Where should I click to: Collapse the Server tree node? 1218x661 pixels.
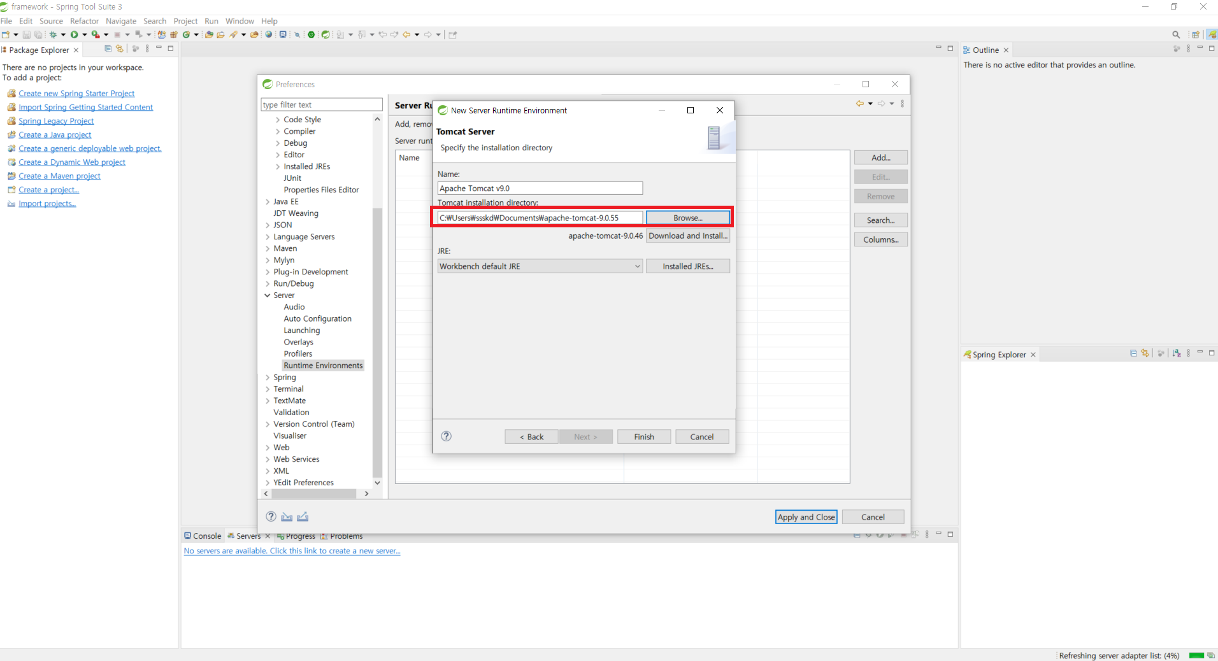[x=267, y=295]
